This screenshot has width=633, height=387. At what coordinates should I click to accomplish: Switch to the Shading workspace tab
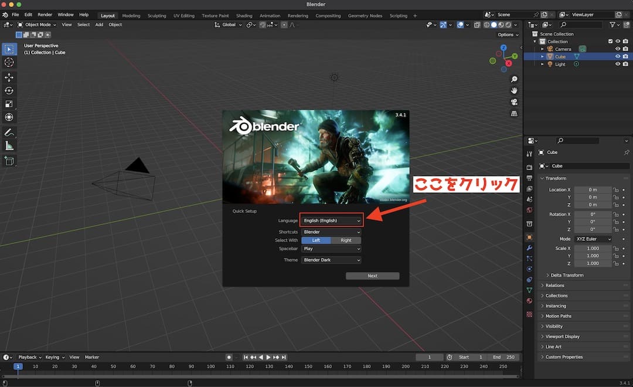pyautogui.click(x=244, y=16)
